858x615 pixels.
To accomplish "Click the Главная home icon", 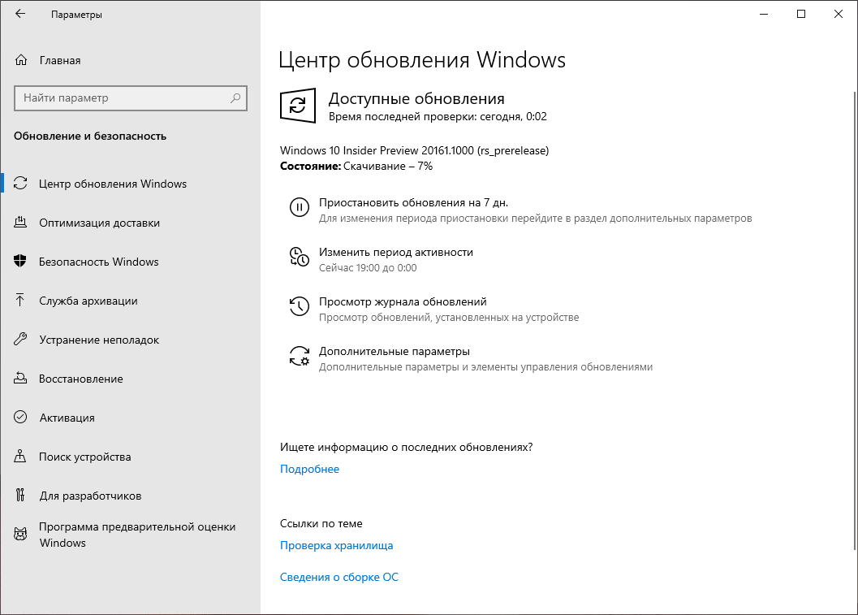I will pos(20,60).
